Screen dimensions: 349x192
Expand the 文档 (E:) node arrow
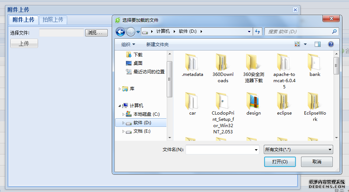coord(123,131)
